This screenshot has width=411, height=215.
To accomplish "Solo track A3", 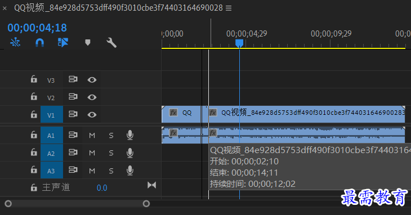I will (x=111, y=171).
